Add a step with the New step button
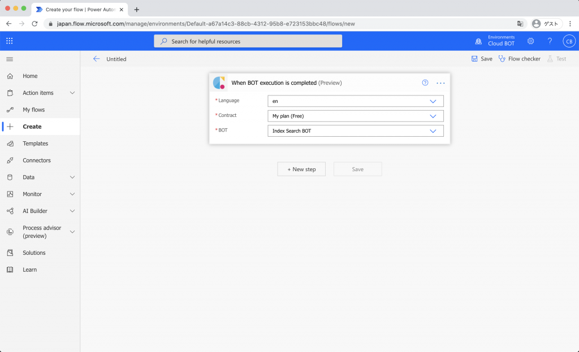Viewport: 579px width, 352px height. (x=301, y=169)
